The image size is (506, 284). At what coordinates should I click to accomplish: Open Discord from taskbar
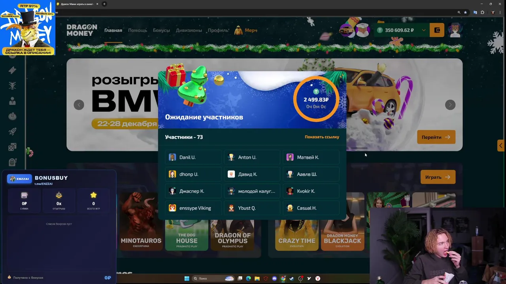[x=274, y=278]
